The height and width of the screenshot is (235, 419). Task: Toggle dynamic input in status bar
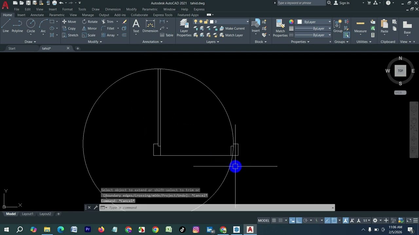[292, 220]
